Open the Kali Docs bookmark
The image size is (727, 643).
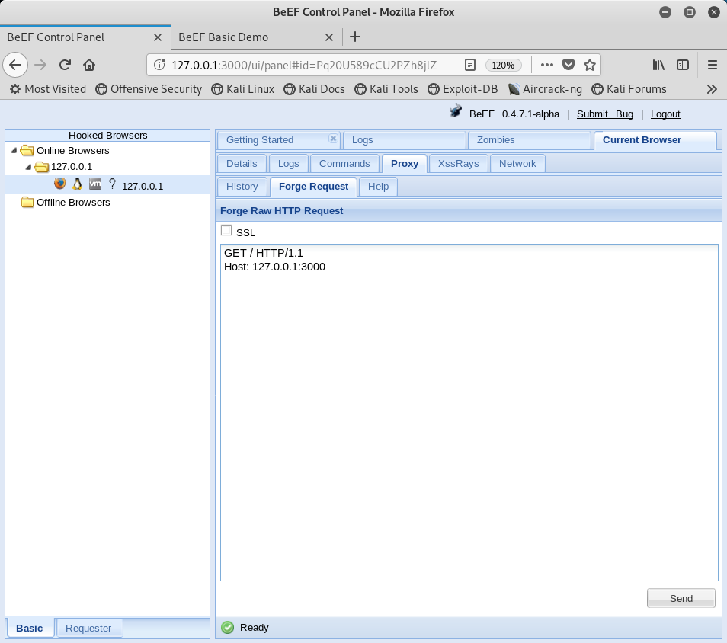(315, 89)
